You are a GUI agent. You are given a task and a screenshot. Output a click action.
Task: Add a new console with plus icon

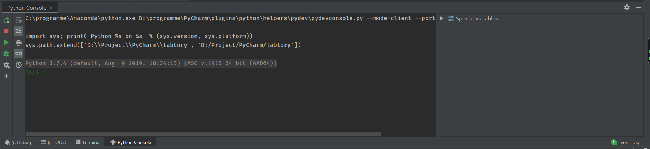click(x=6, y=76)
